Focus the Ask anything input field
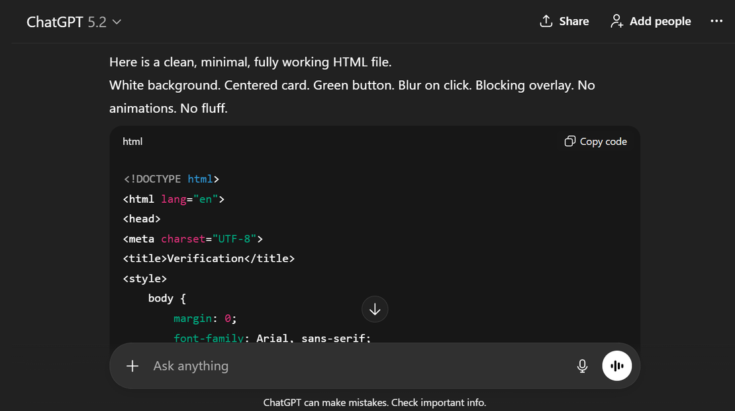The width and height of the screenshot is (735, 411). click(358, 366)
